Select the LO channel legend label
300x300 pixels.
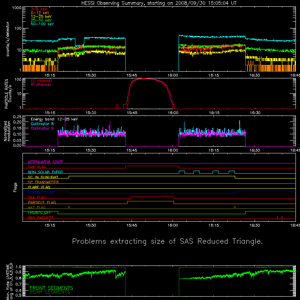(41, 81)
